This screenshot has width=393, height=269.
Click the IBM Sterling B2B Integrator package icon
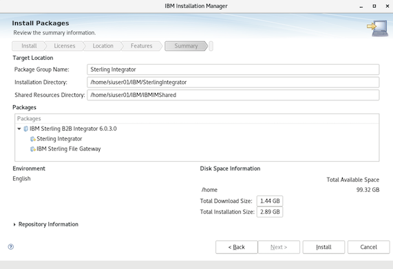(26, 129)
